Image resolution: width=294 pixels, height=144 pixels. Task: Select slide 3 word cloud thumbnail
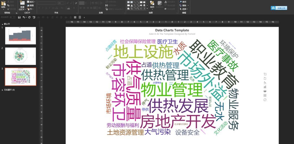click(20, 77)
